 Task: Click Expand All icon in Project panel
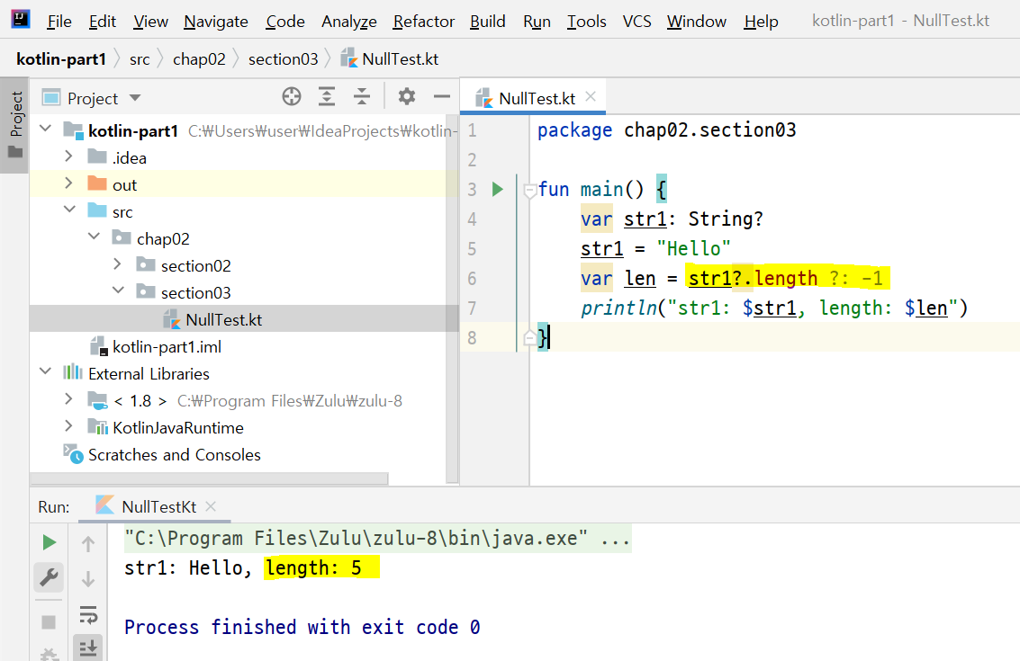[327, 97]
